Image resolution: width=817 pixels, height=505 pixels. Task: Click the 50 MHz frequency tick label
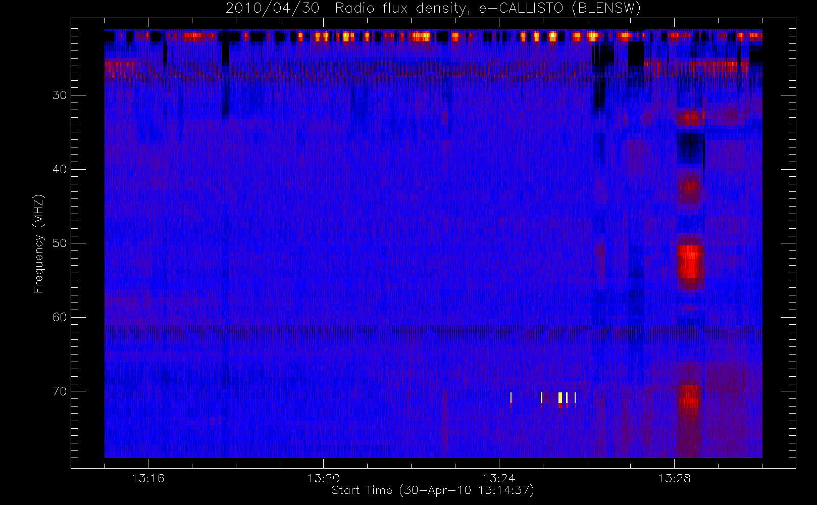[x=60, y=243]
